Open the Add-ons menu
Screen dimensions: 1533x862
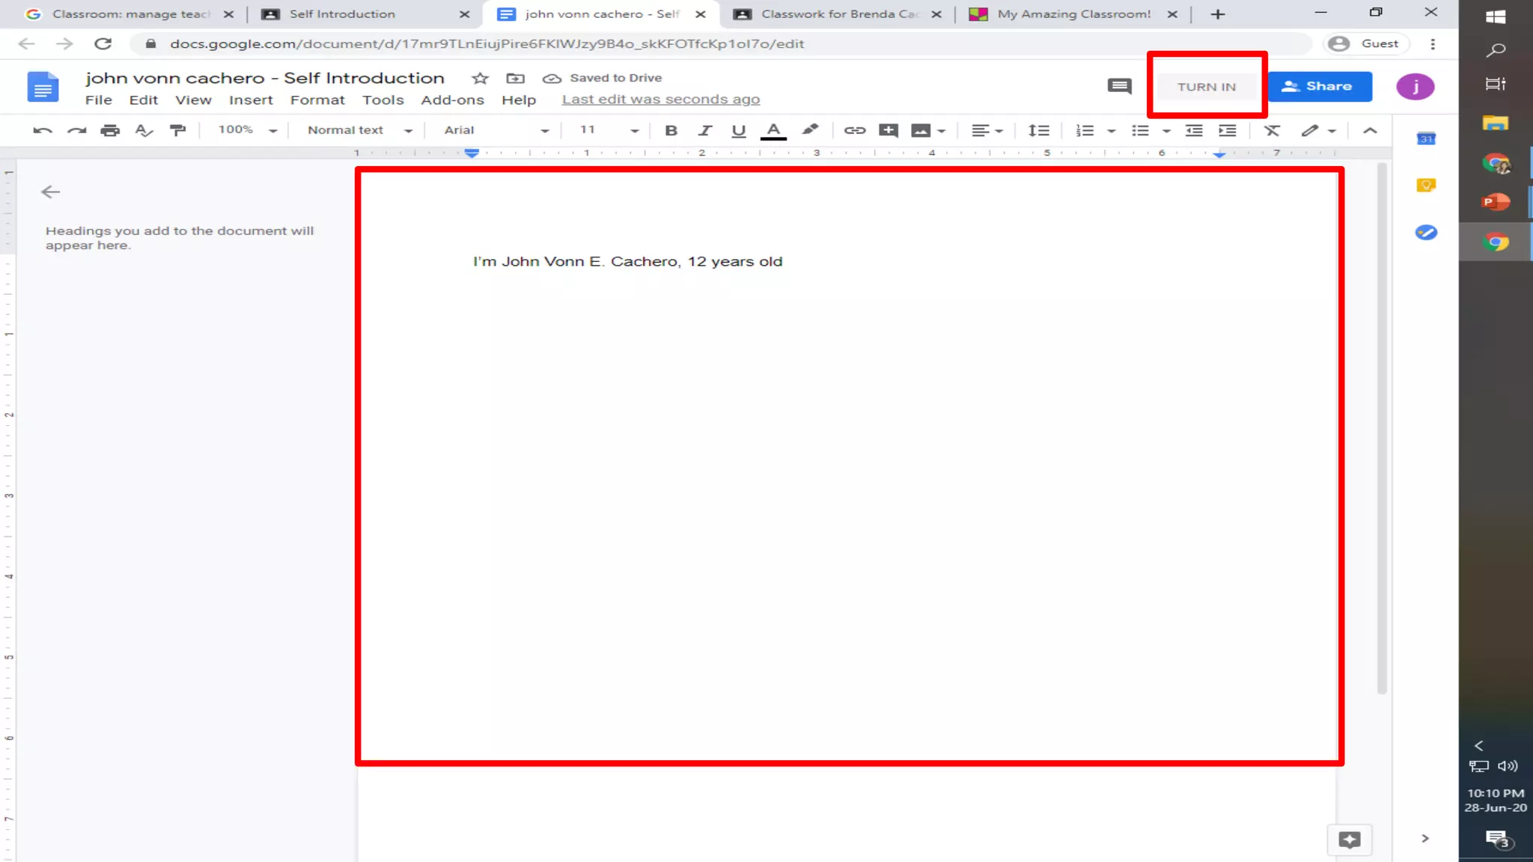452,100
